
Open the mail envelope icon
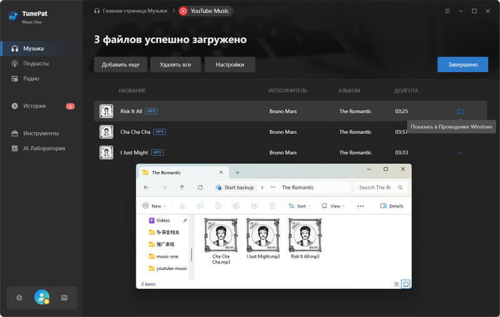[64, 298]
